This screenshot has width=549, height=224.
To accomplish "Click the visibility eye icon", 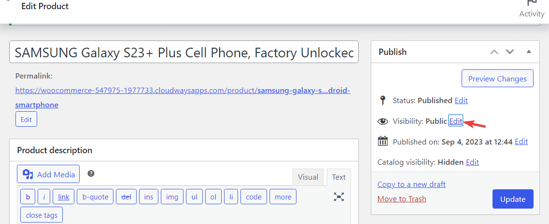I will [383, 121].
